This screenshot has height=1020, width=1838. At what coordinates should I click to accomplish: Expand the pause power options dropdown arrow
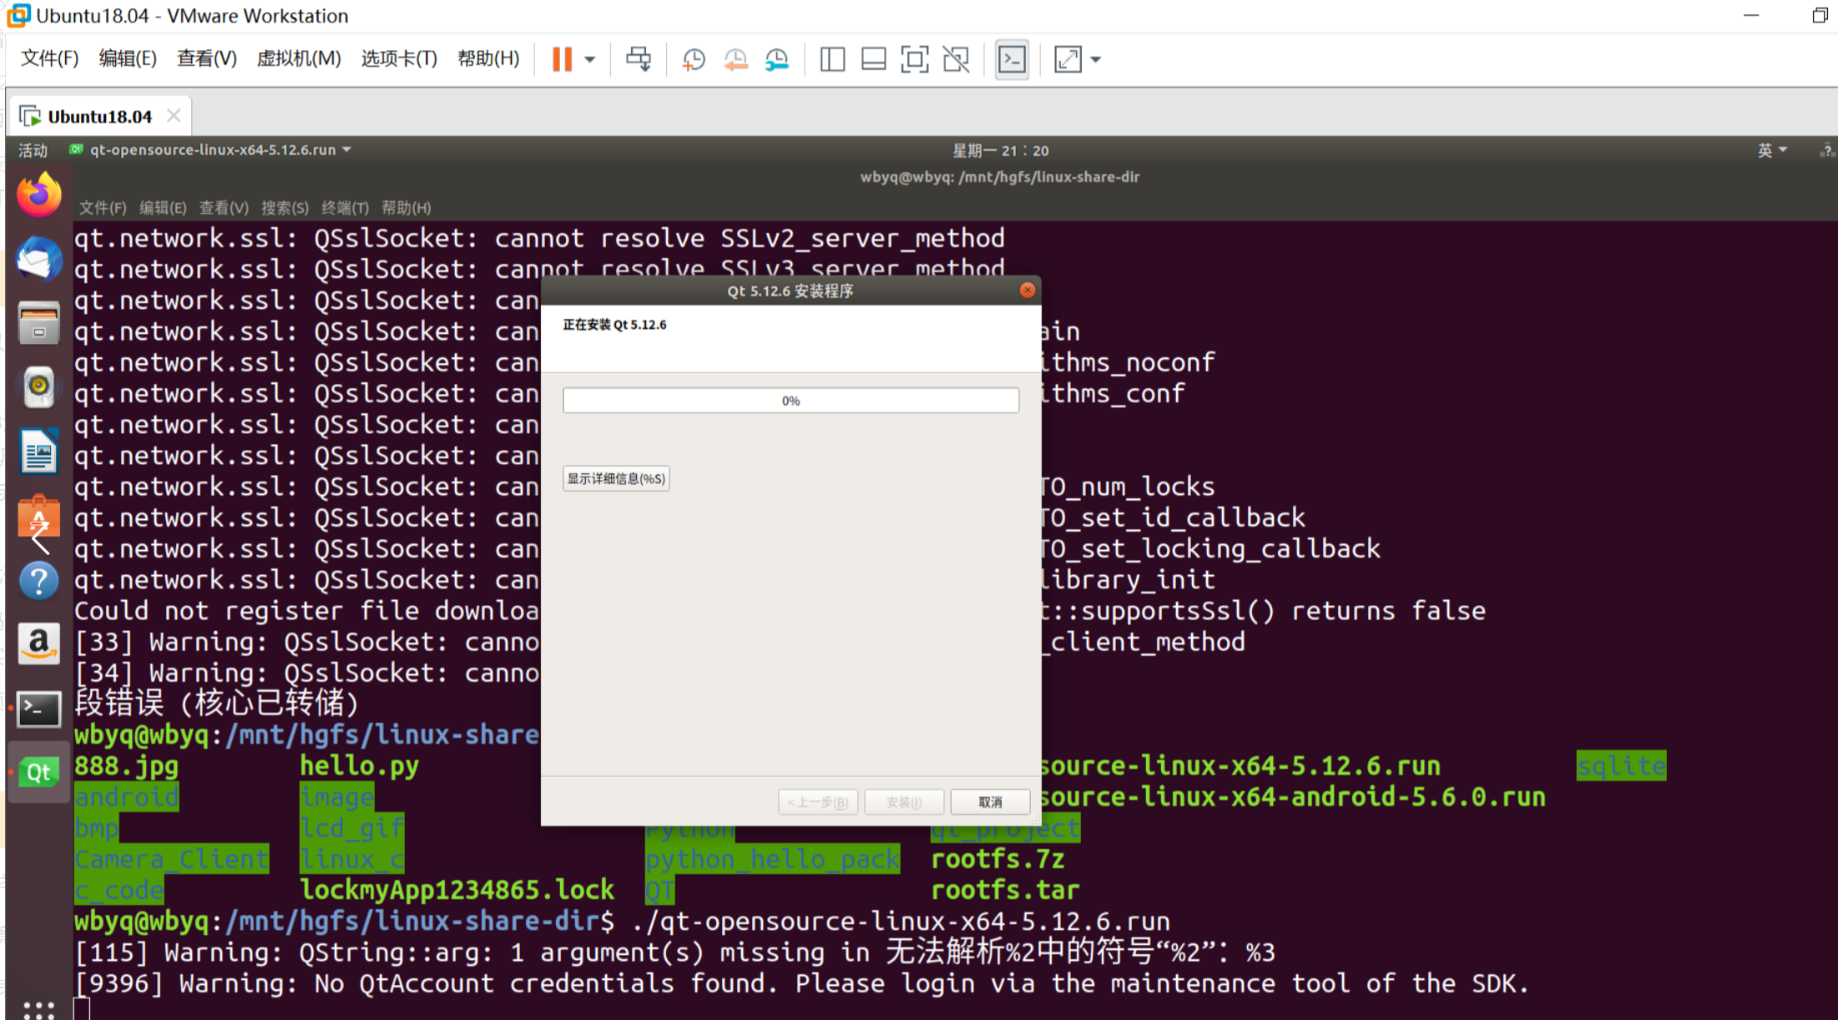coord(590,59)
